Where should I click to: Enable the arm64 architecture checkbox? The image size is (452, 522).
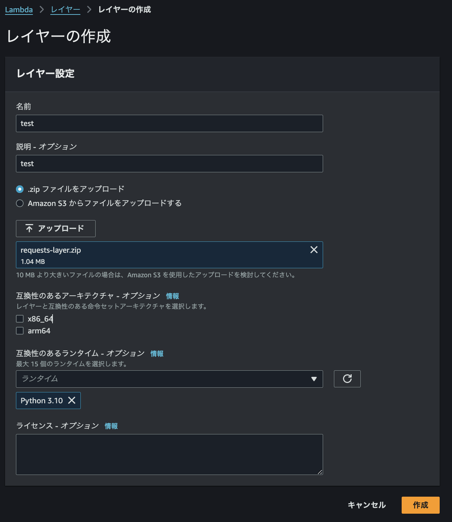tap(20, 331)
